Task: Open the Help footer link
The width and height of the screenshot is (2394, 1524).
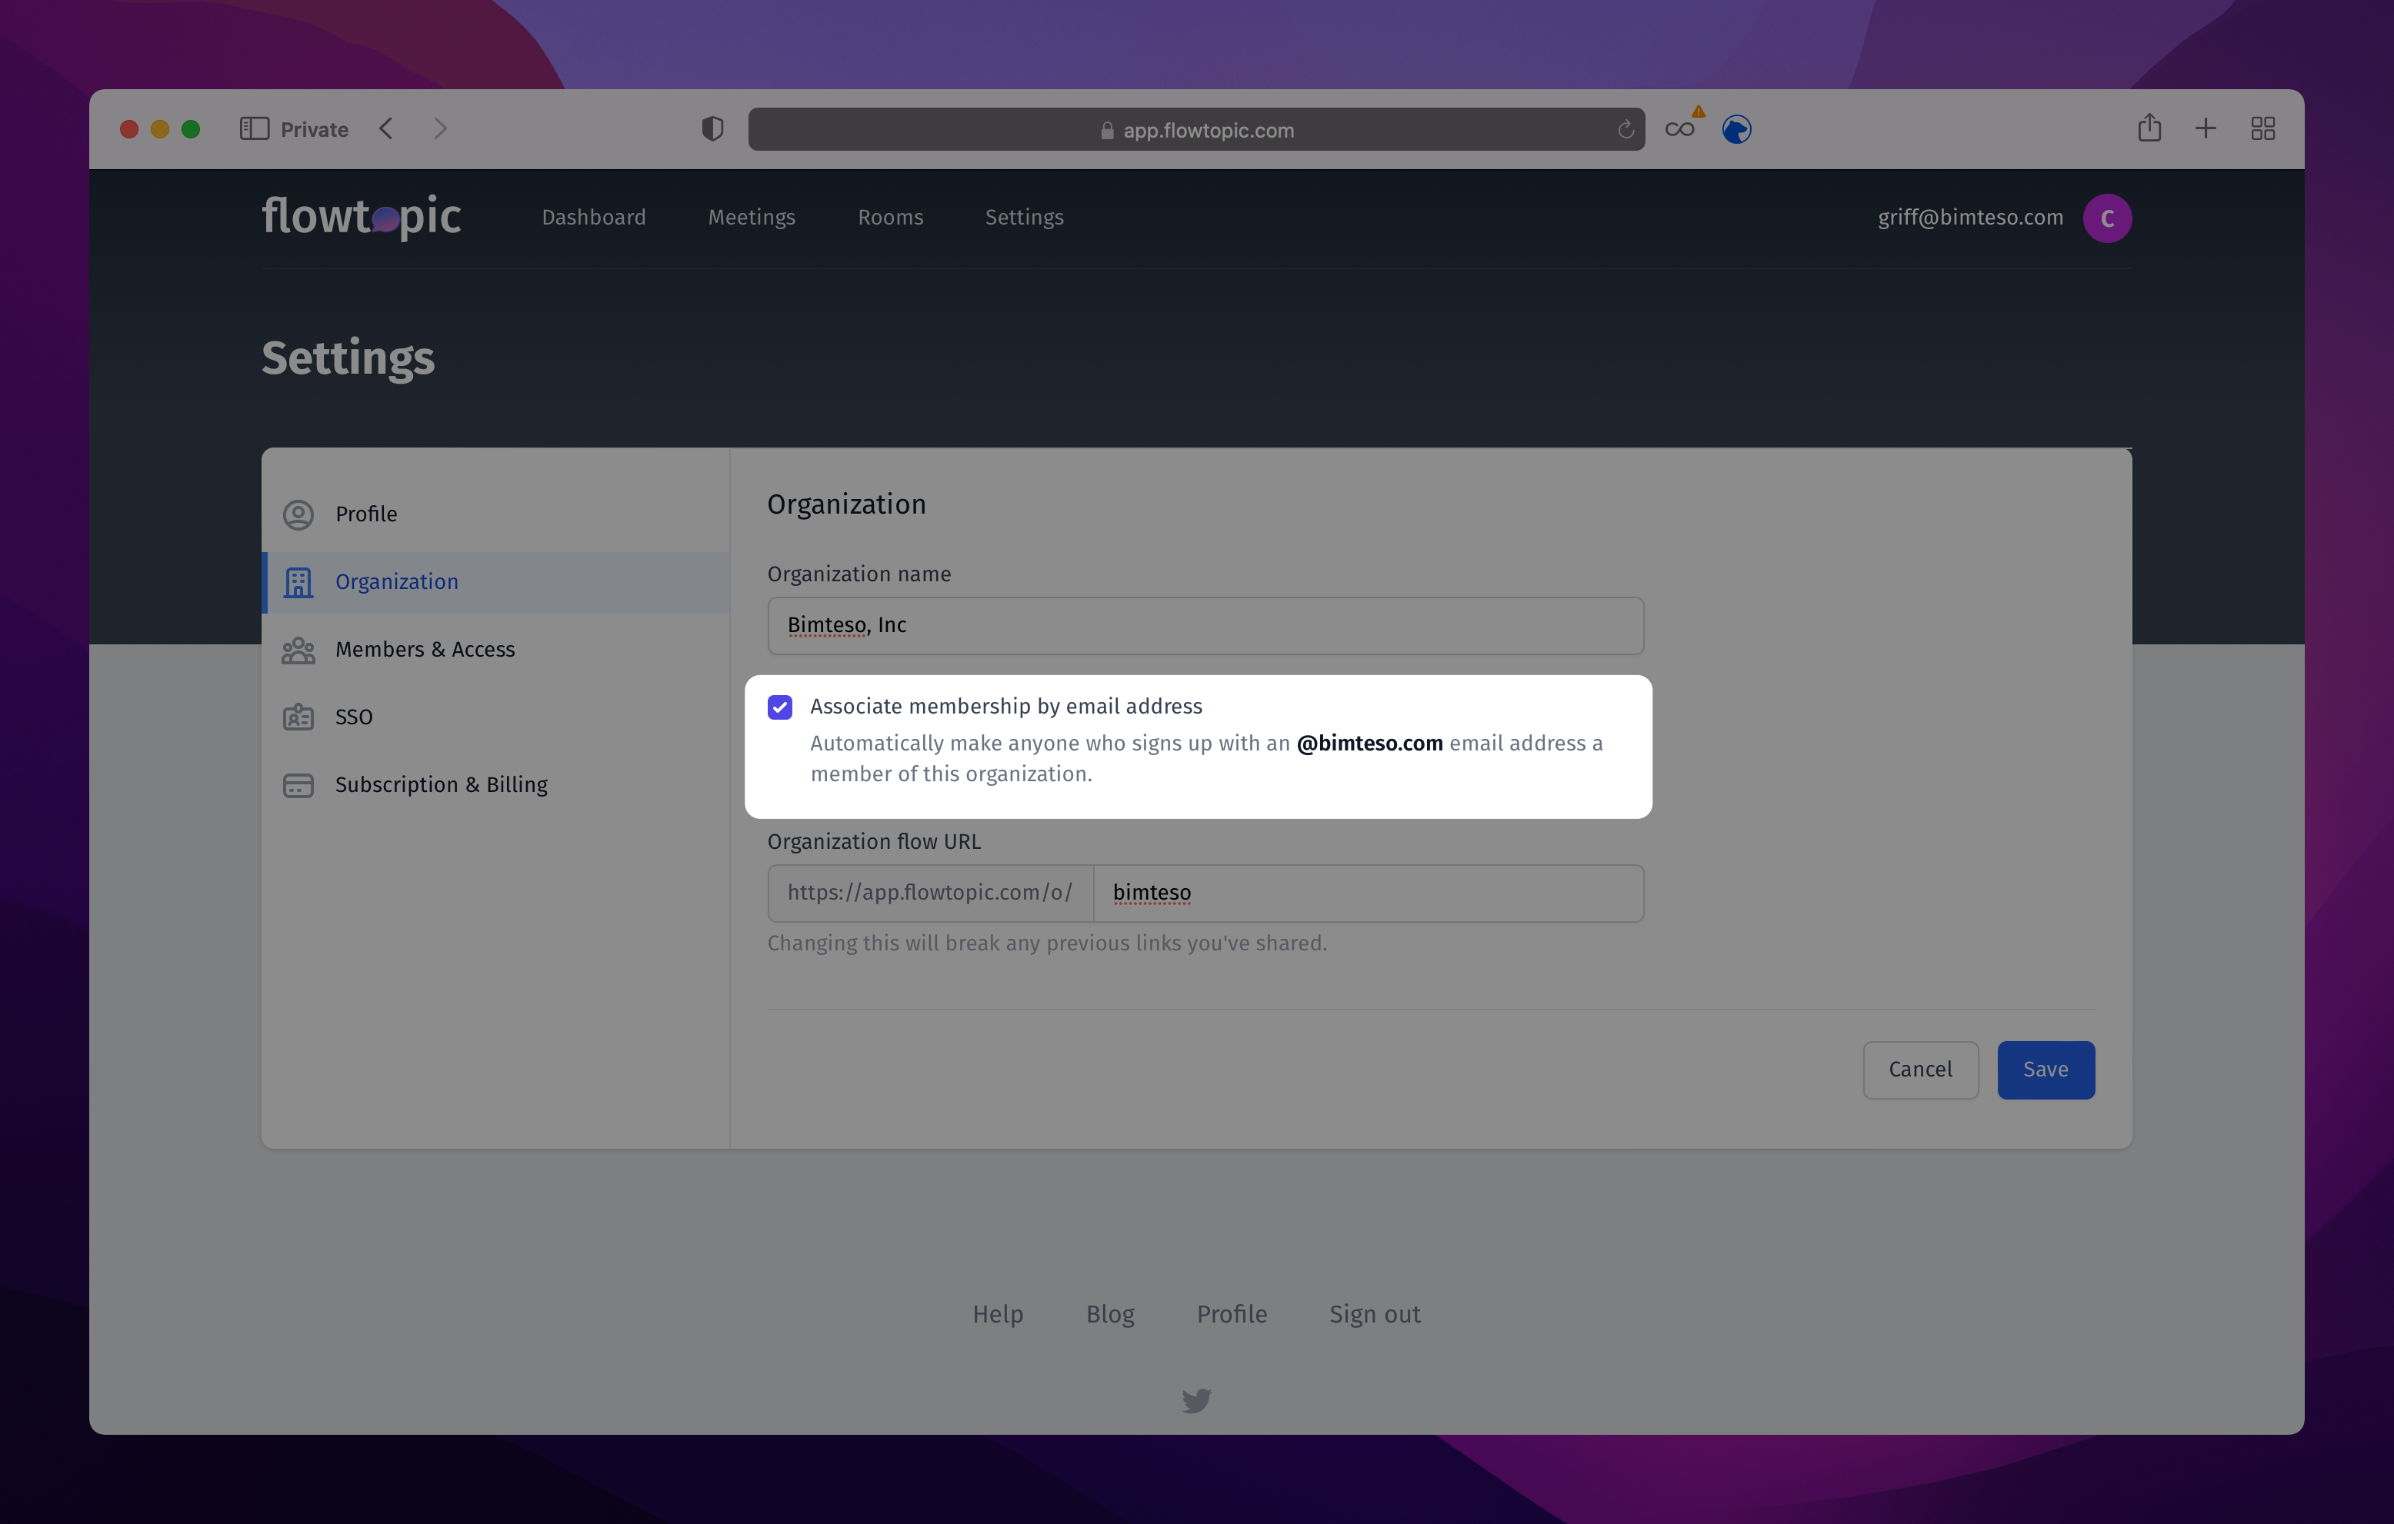Action: [x=997, y=1314]
